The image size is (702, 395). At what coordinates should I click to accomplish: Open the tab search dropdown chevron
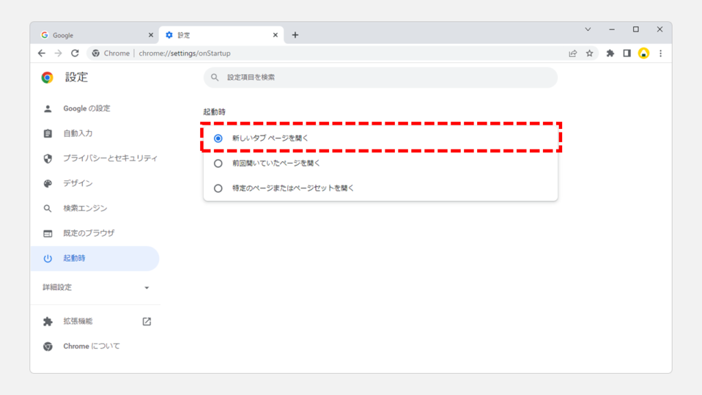pos(588,29)
